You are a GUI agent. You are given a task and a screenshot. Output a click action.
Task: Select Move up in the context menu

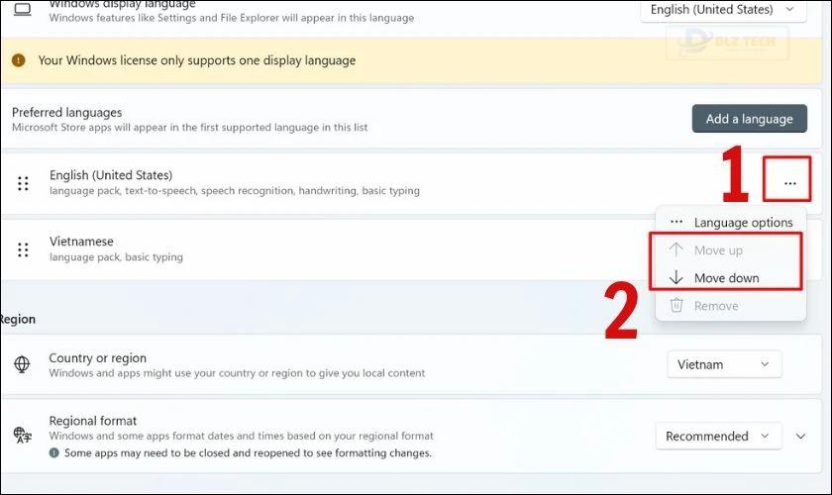pyautogui.click(x=731, y=249)
